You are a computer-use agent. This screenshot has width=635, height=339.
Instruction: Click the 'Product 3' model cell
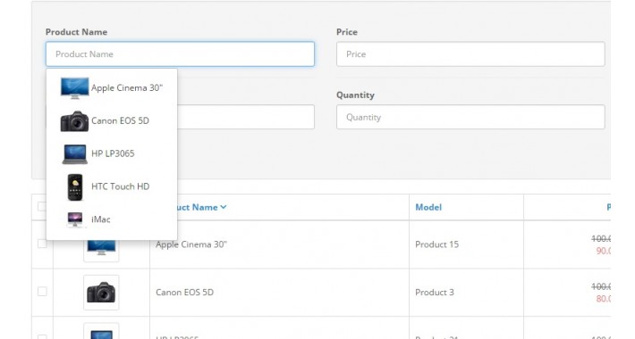click(x=435, y=292)
